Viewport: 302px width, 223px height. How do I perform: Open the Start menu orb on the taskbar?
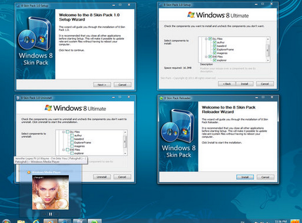6,221
